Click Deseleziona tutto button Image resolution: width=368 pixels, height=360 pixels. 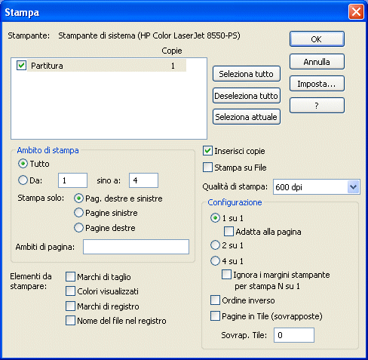247,96
